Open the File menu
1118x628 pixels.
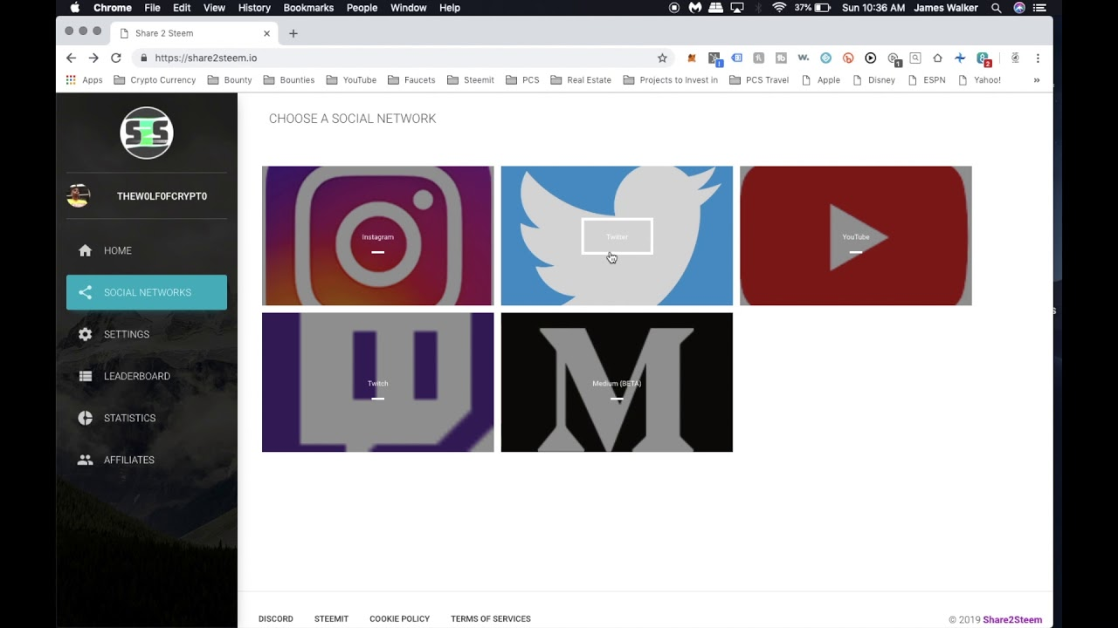click(x=152, y=8)
